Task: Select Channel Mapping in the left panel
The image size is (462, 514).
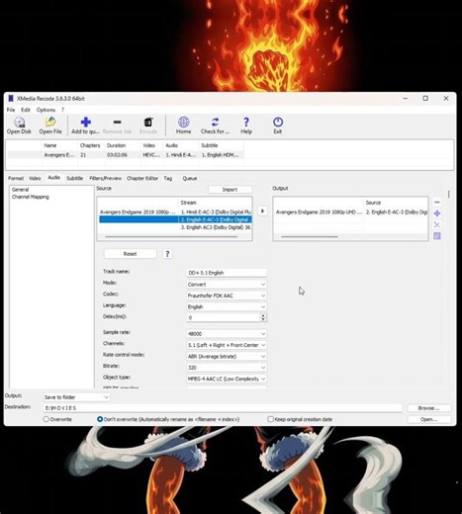Action: point(31,197)
